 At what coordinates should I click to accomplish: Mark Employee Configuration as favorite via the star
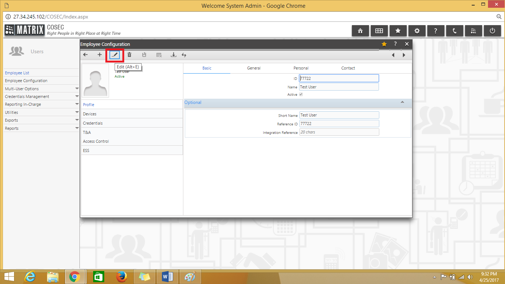[384, 44]
